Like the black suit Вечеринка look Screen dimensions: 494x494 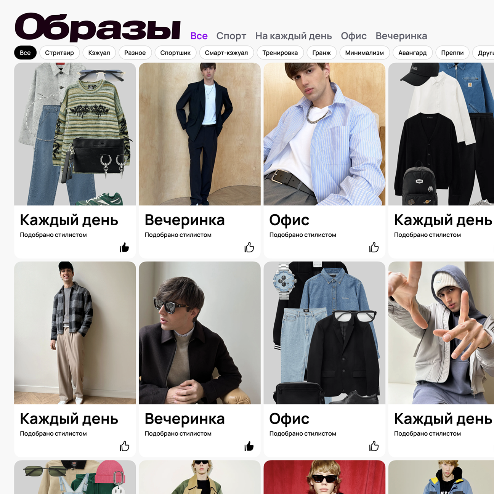pos(249,248)
